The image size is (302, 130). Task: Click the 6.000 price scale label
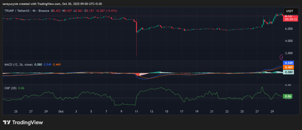click(289, 29)
